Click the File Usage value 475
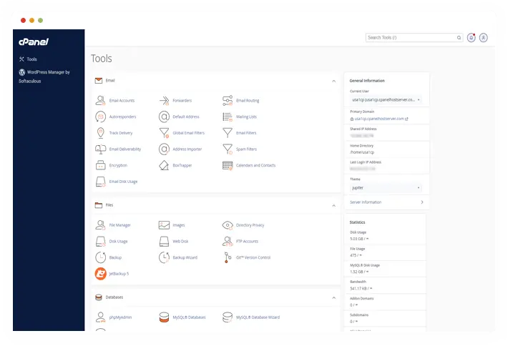This screenshot has width=508, height=351. 356,255
